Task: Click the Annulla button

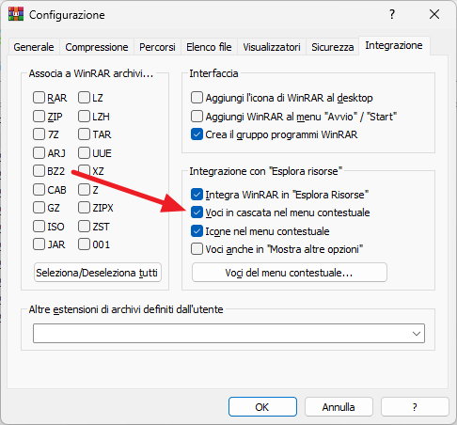Action: pos(339,407)
